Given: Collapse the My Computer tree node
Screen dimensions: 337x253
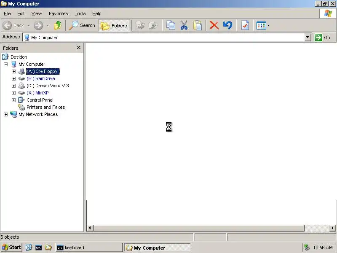Looking at the screenshot, I should click(x=6, y=64).
